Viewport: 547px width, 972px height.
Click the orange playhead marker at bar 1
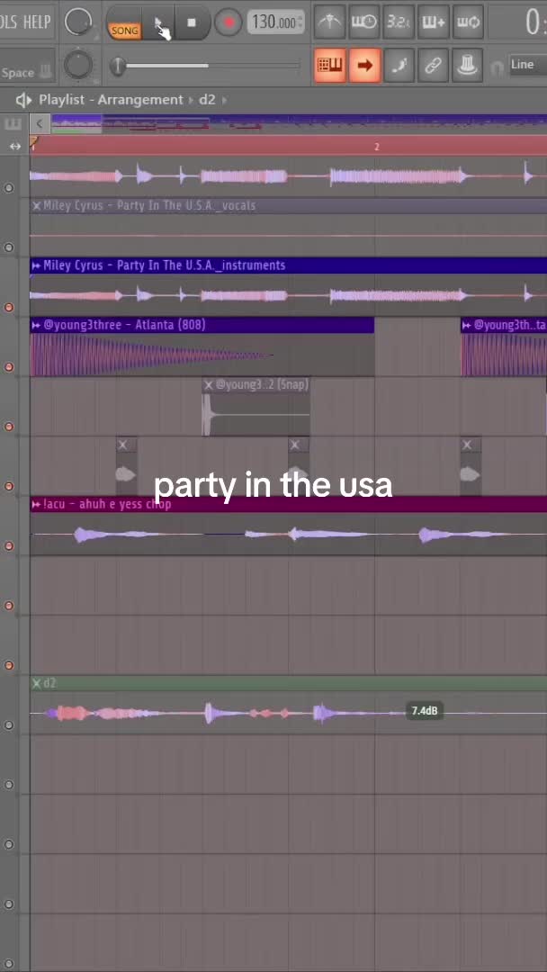point(33,143)
